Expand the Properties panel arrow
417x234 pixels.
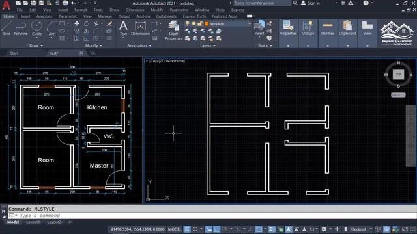pos(288,46)
